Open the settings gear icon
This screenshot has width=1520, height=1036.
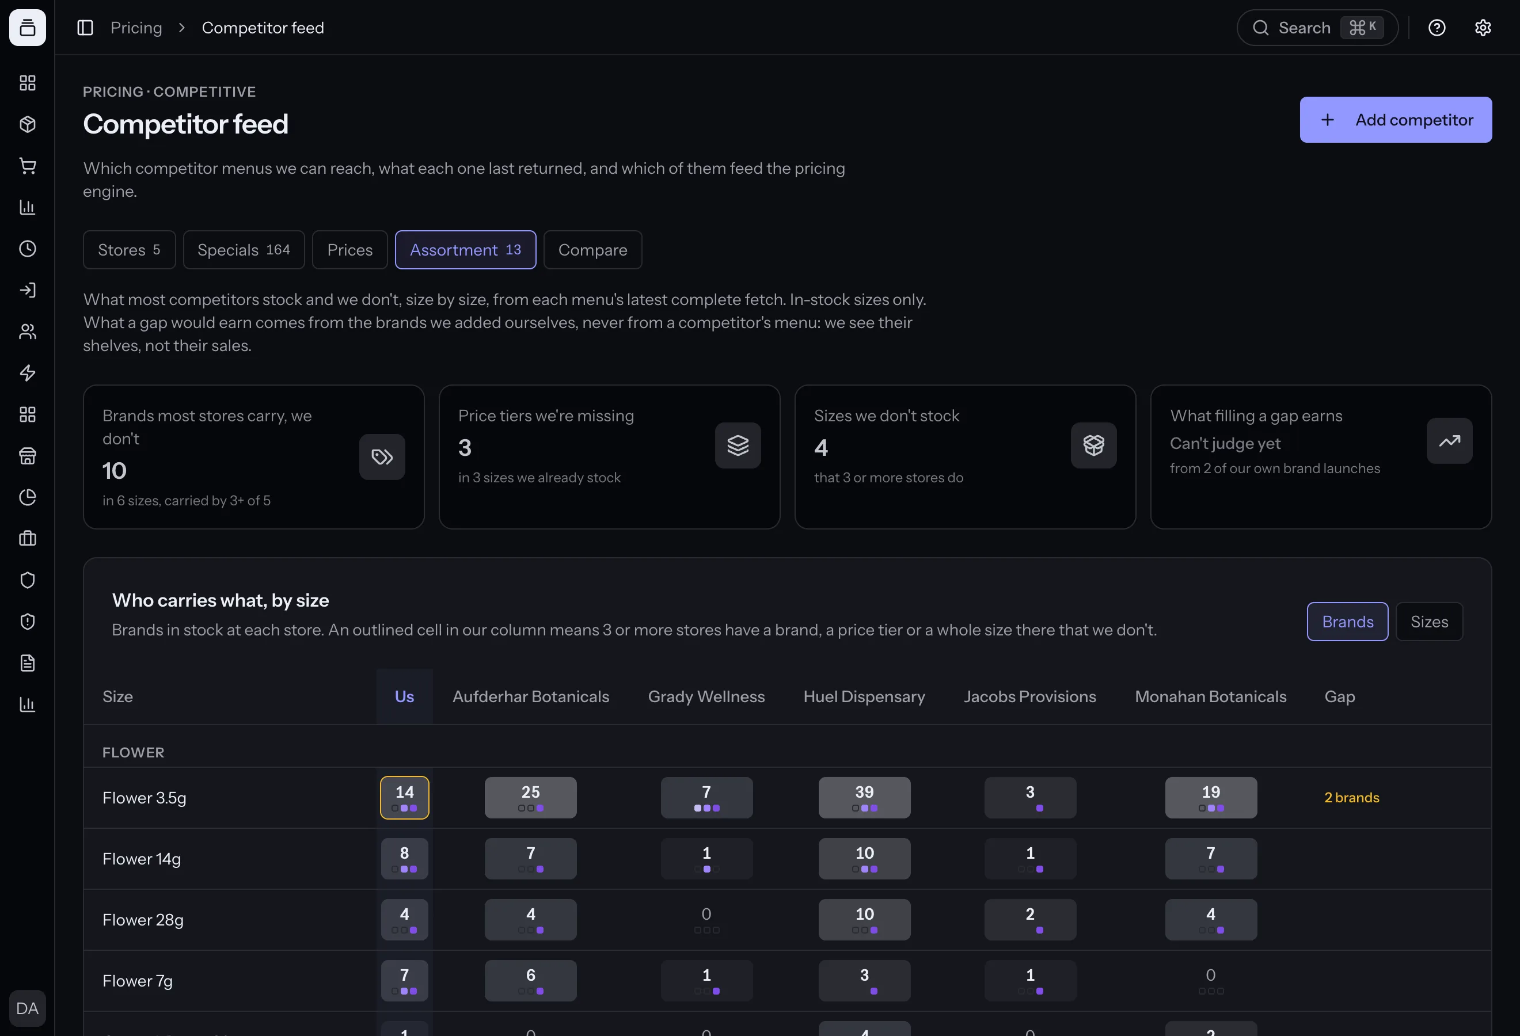[x=1483, y=28]
